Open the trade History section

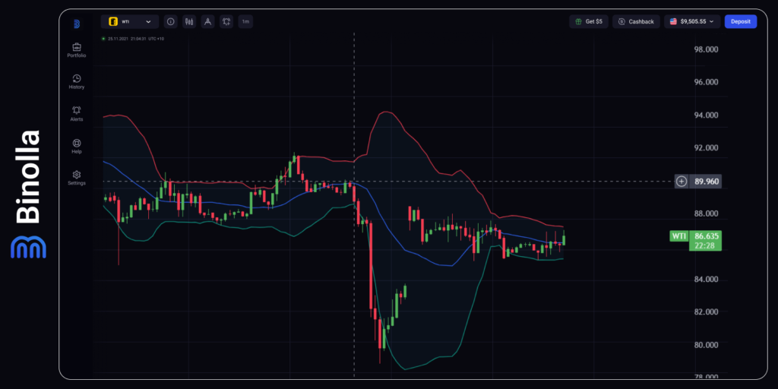pos(77,82)
